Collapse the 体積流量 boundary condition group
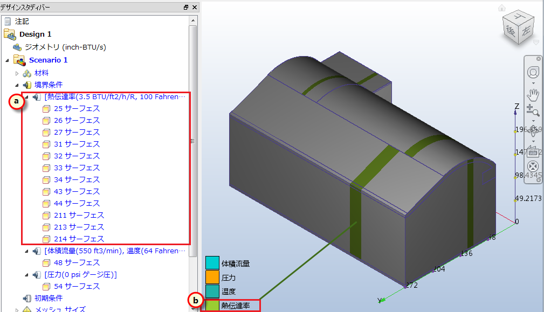This screenshot has height=312, width=544. (x=26, y=251)
